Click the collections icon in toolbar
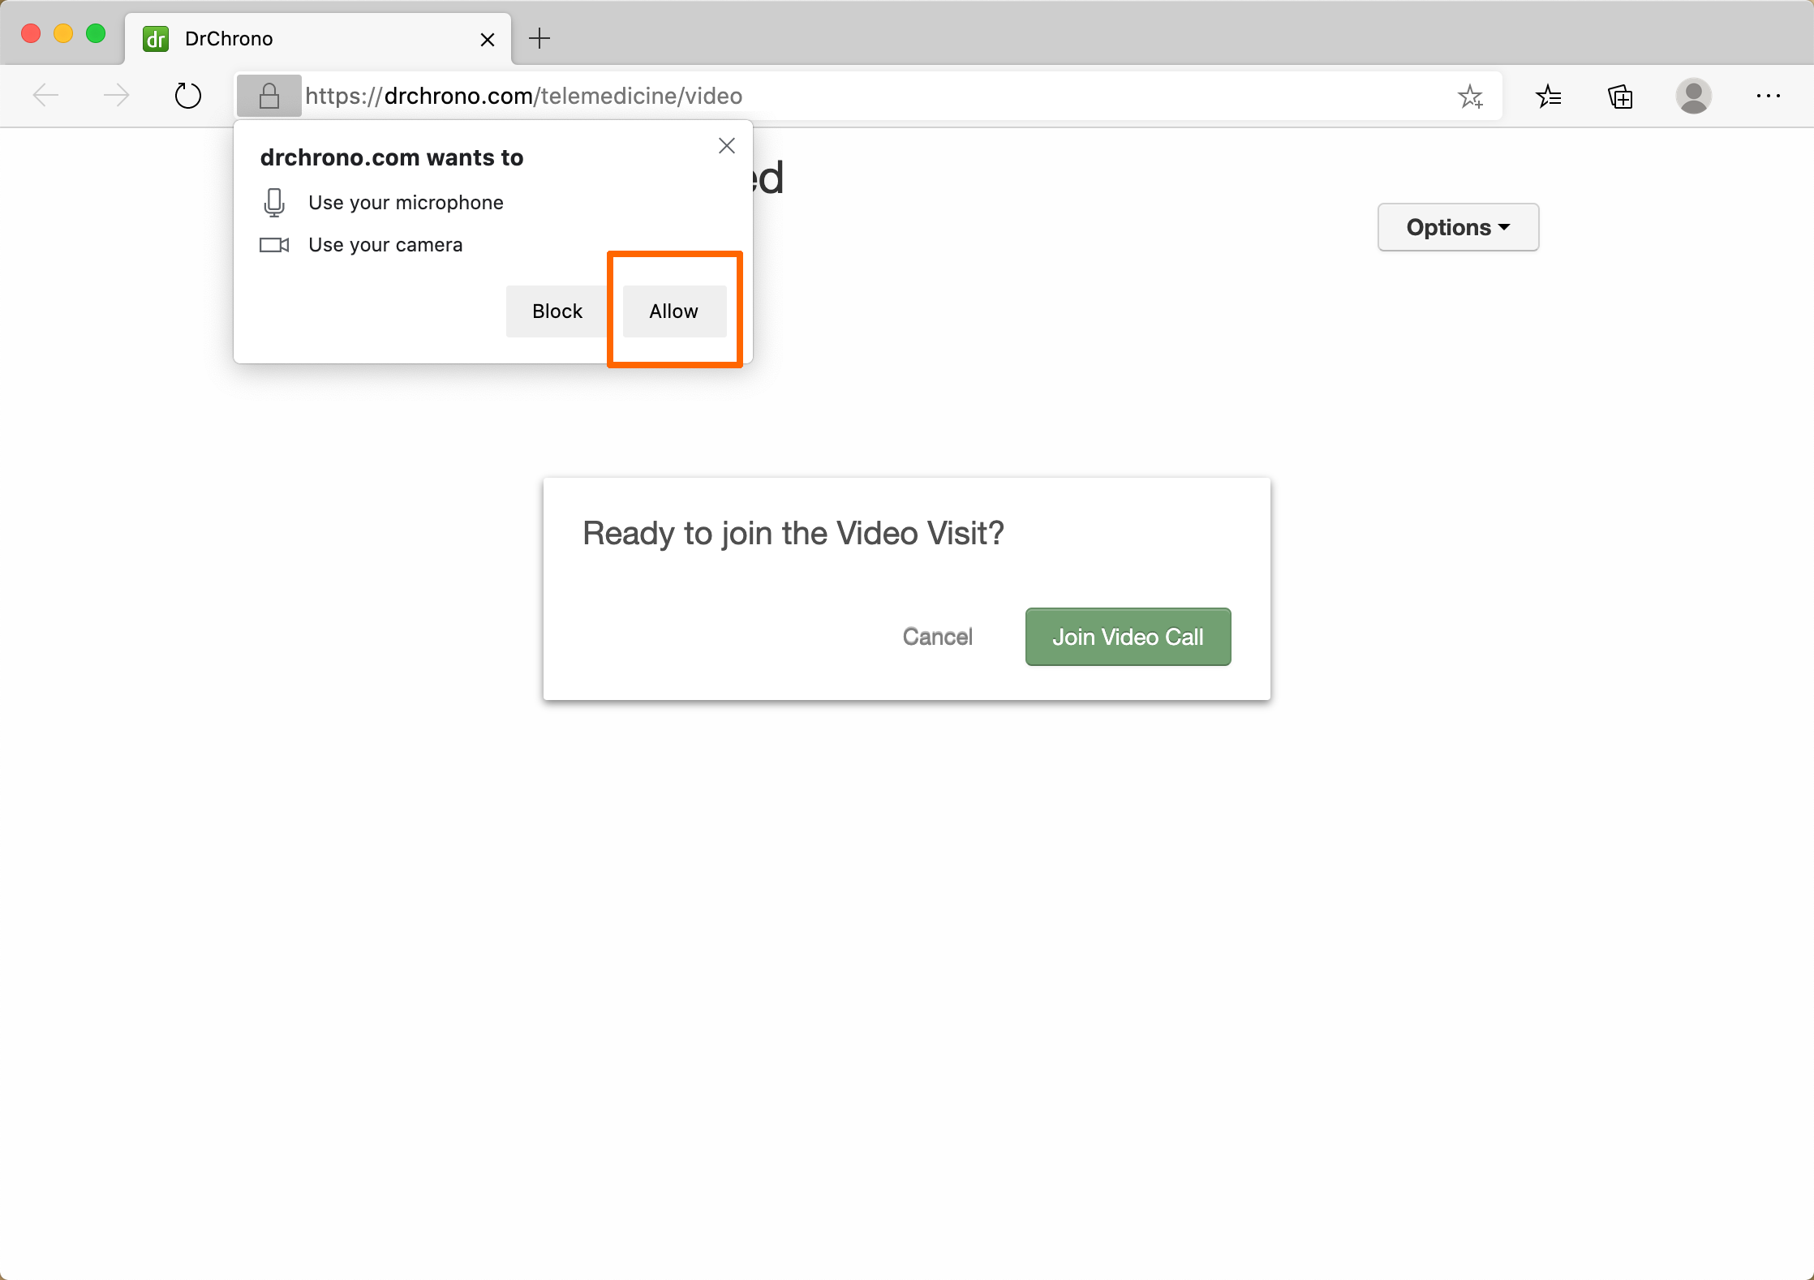The image size is (1814, 1280). (x=1620, y=96)
